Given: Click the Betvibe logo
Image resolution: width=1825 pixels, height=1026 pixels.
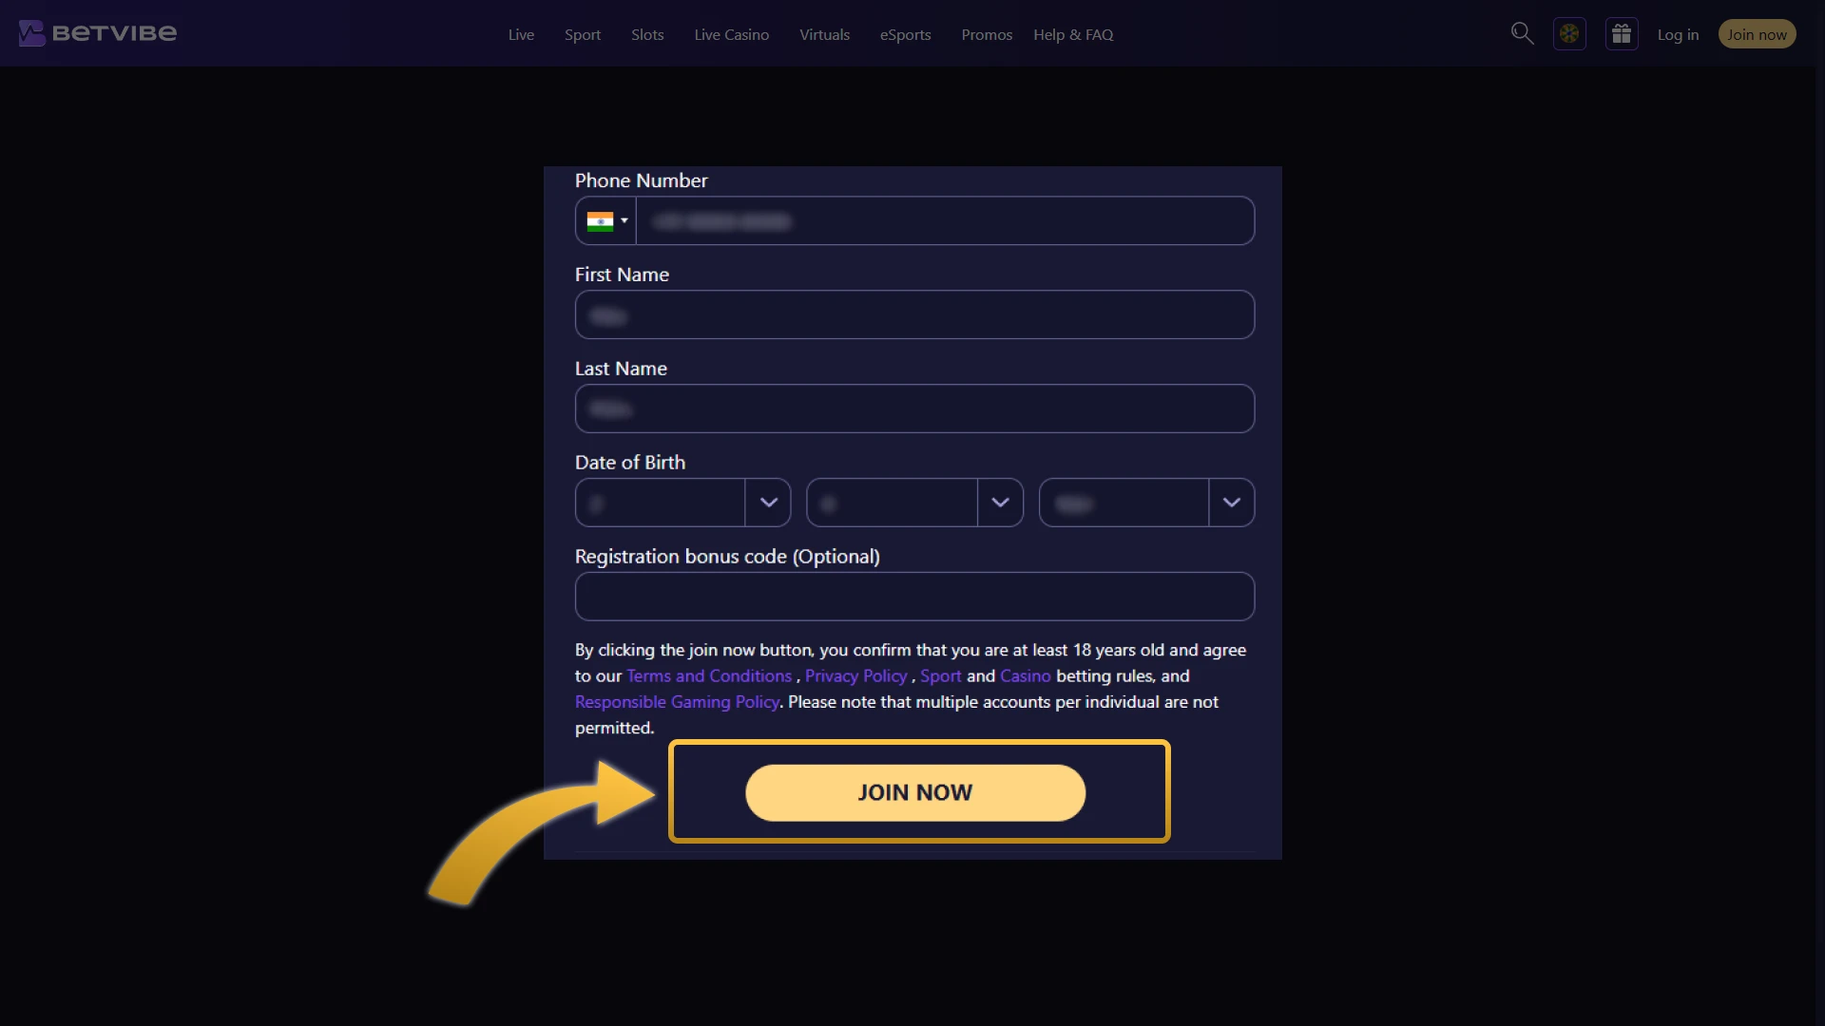Looking at the screenshot, I should (95, 32).
